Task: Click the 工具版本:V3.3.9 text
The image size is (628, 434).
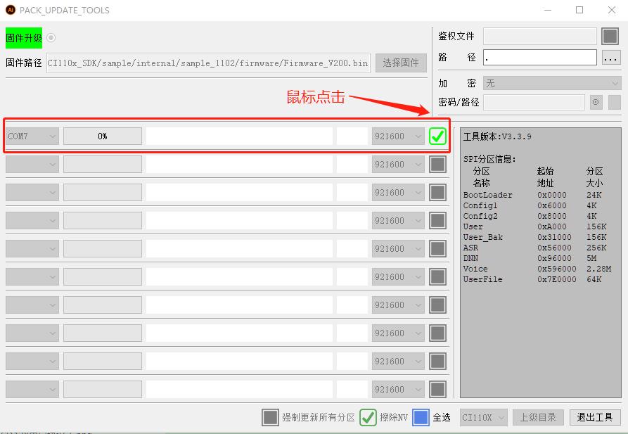Action: 497,136
